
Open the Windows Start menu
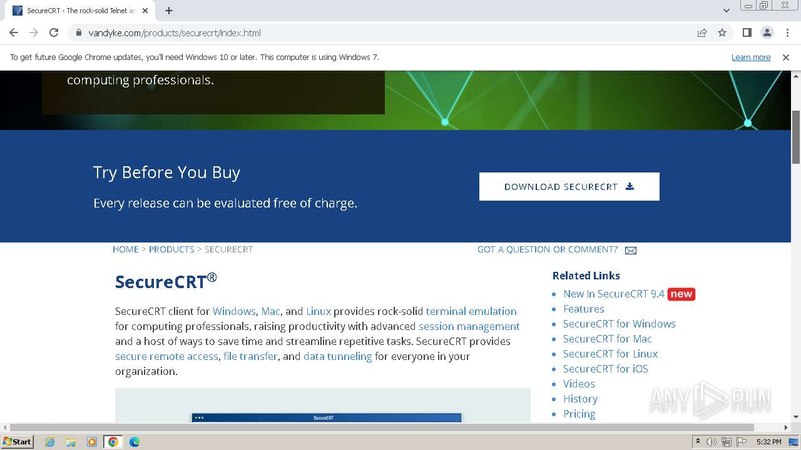18,441
